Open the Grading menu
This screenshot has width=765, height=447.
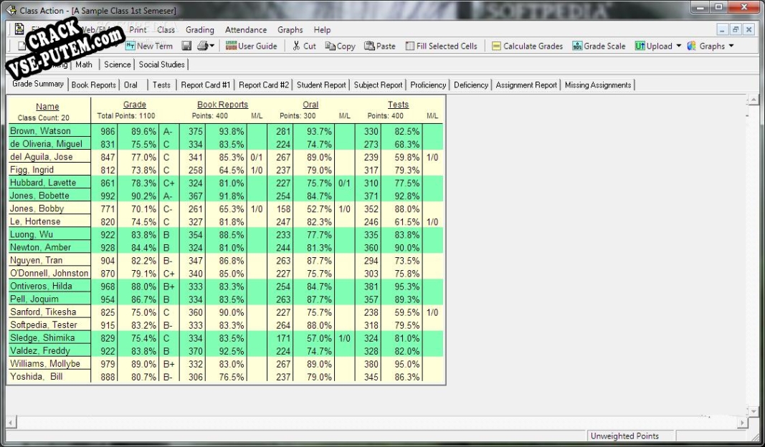pos(199,30)
